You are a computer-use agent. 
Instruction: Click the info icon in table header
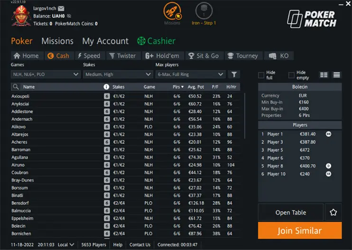[106, 87]
